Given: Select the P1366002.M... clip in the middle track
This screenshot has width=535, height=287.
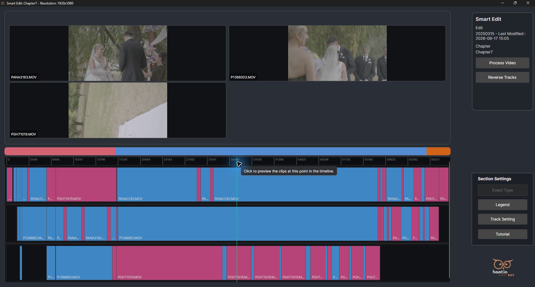Looking at the screenshot, I should 34,224.
